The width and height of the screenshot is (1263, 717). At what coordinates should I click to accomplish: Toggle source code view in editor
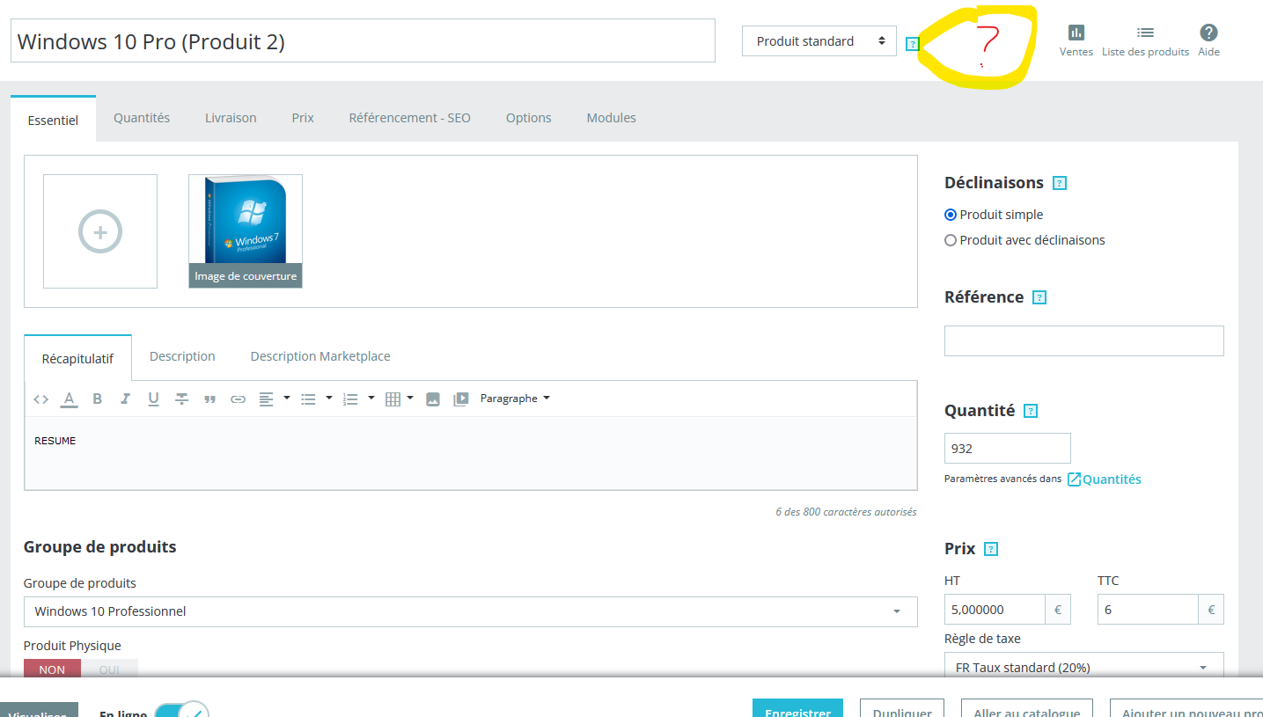(x=40, y=399)
